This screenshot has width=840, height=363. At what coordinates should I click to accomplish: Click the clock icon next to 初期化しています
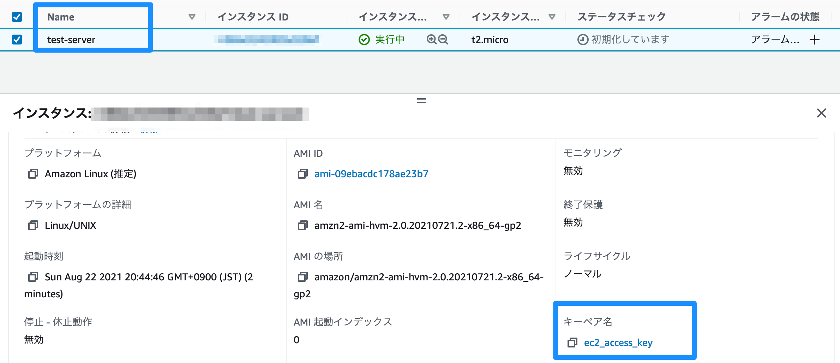[583, 40]
